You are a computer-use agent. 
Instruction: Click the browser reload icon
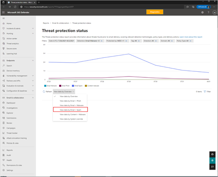(x=15, y=7)
